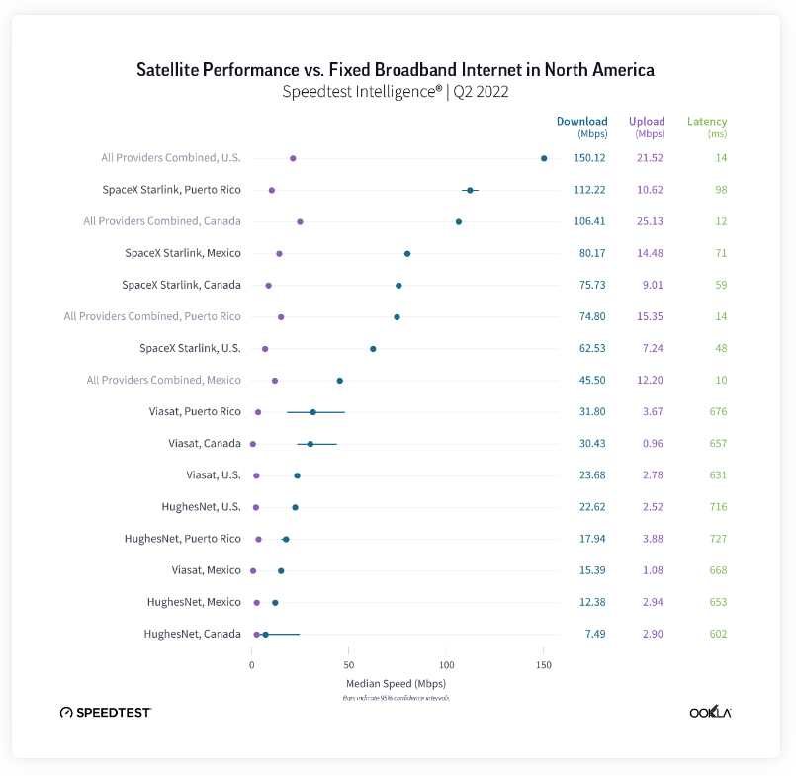Screen dimensions: 796x776
Task: Click the upload dot for All Providers Combined, Canada
Action: (300, 221)
